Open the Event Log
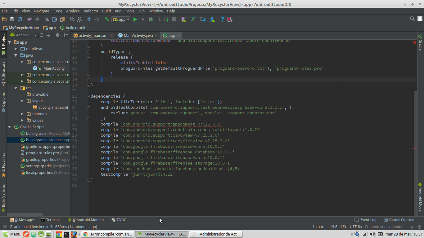The height and width of the screenshot is (238, 424). pyautogui.click(x=368, y=220)
